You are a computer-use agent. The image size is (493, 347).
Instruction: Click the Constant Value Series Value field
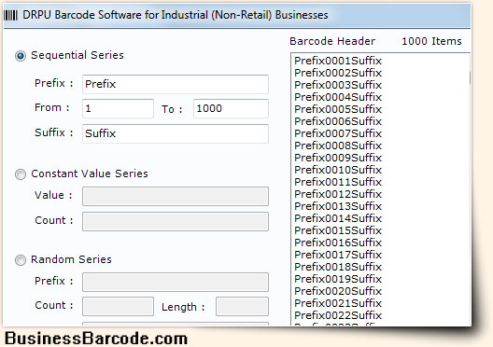point(176,196)
